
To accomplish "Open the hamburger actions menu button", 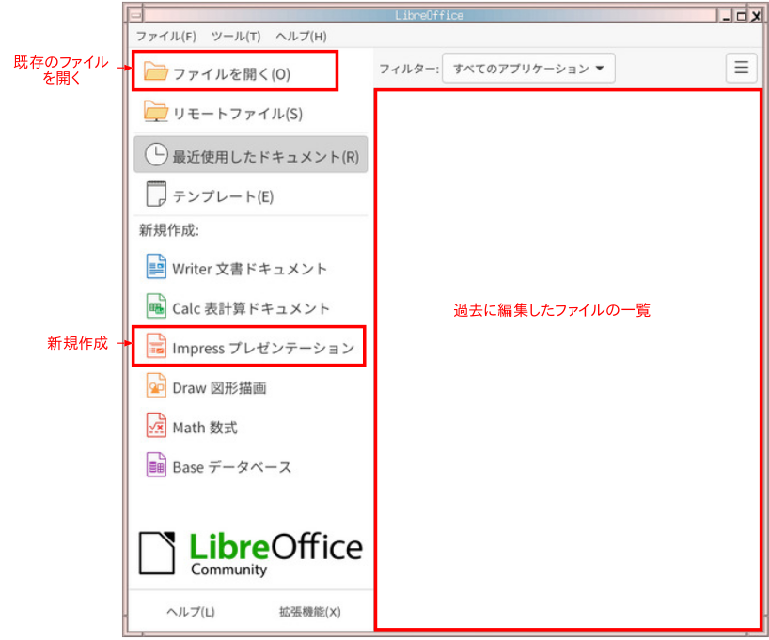I will 742,68.
